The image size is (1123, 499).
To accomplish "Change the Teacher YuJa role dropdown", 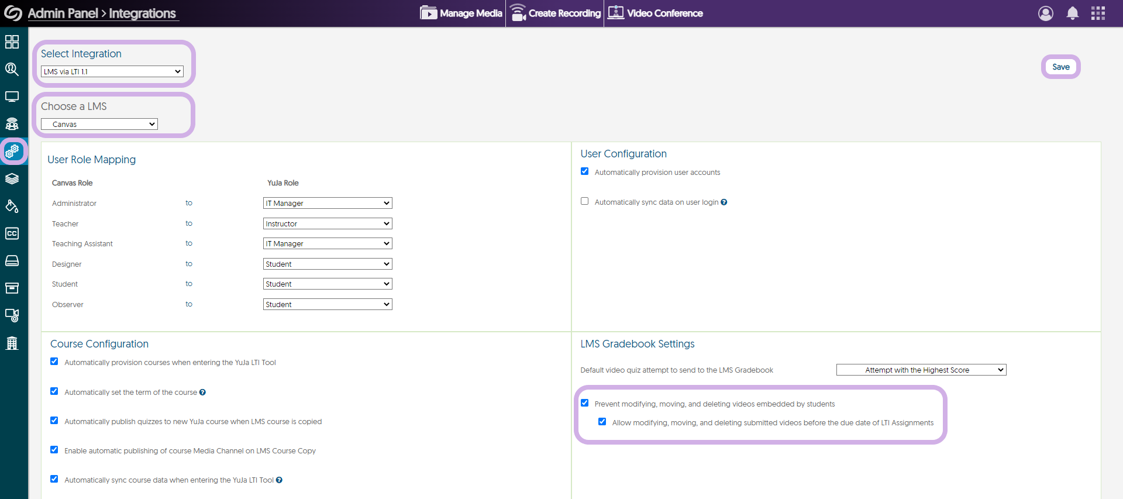I will [328, 223].
